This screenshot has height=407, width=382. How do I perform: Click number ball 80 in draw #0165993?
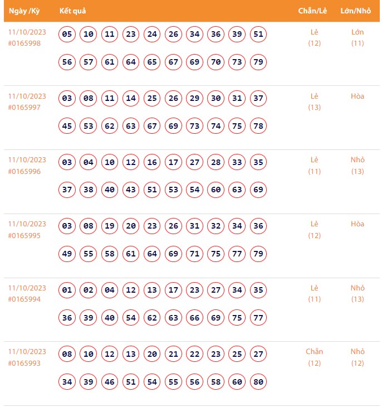(258, 382)
